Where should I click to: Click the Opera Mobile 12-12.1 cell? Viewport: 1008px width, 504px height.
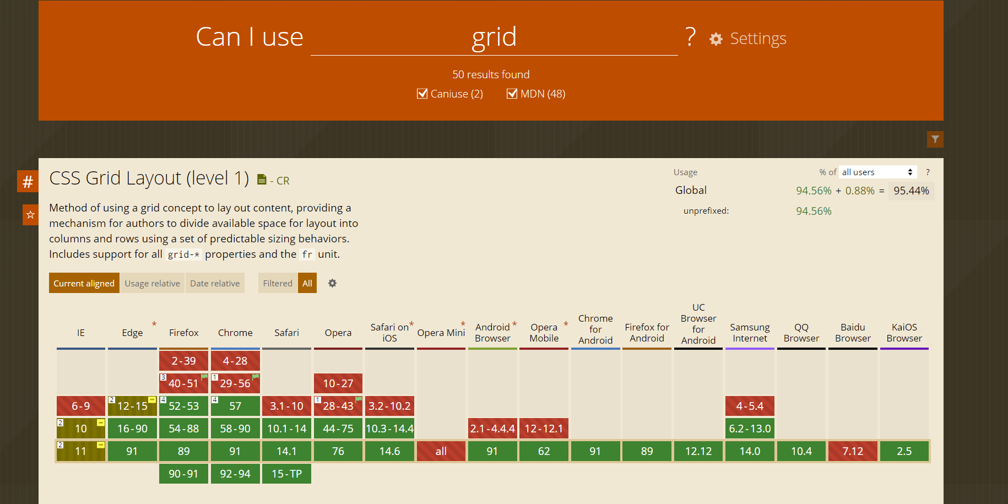544,429
